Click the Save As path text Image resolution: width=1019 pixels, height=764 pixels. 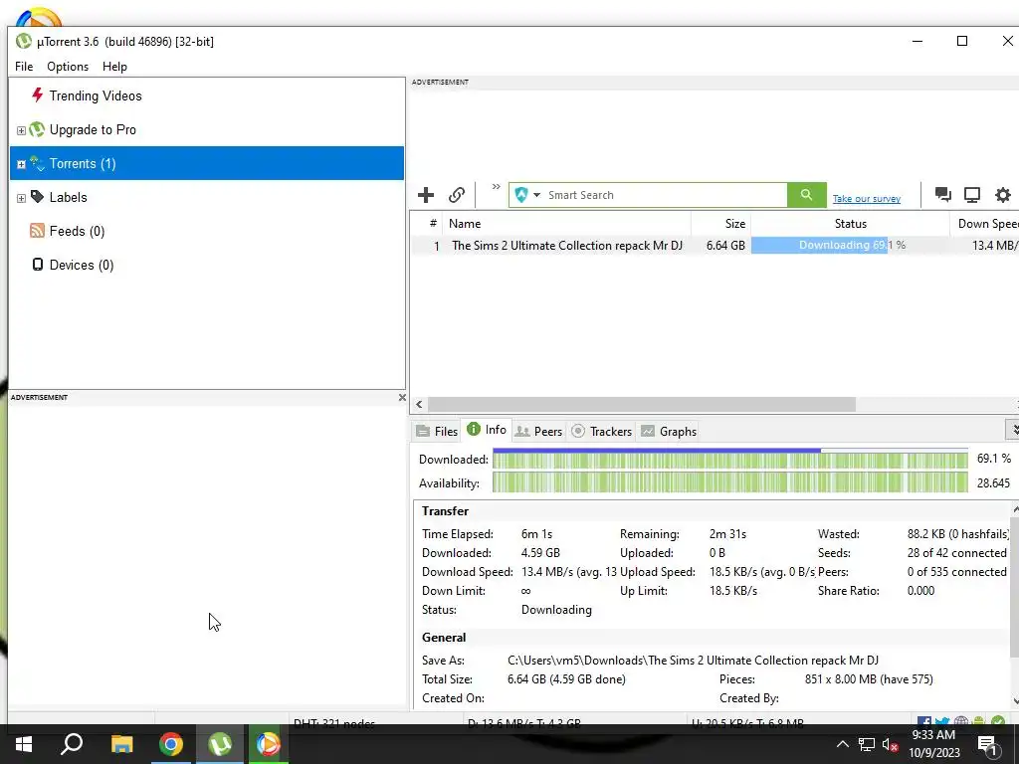click(693, 661)
